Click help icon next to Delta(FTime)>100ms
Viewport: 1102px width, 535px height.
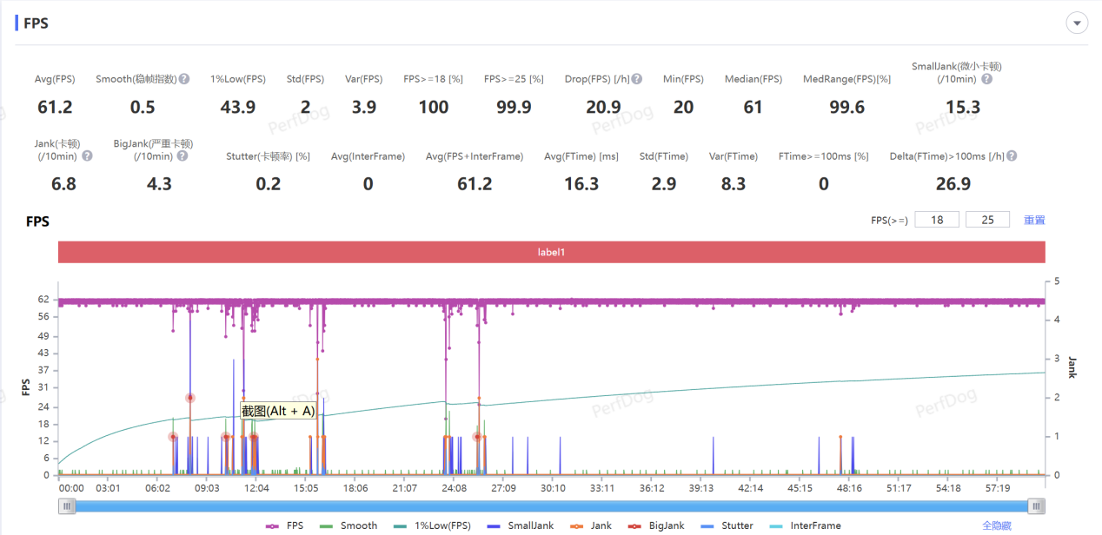click(1012, 156)
